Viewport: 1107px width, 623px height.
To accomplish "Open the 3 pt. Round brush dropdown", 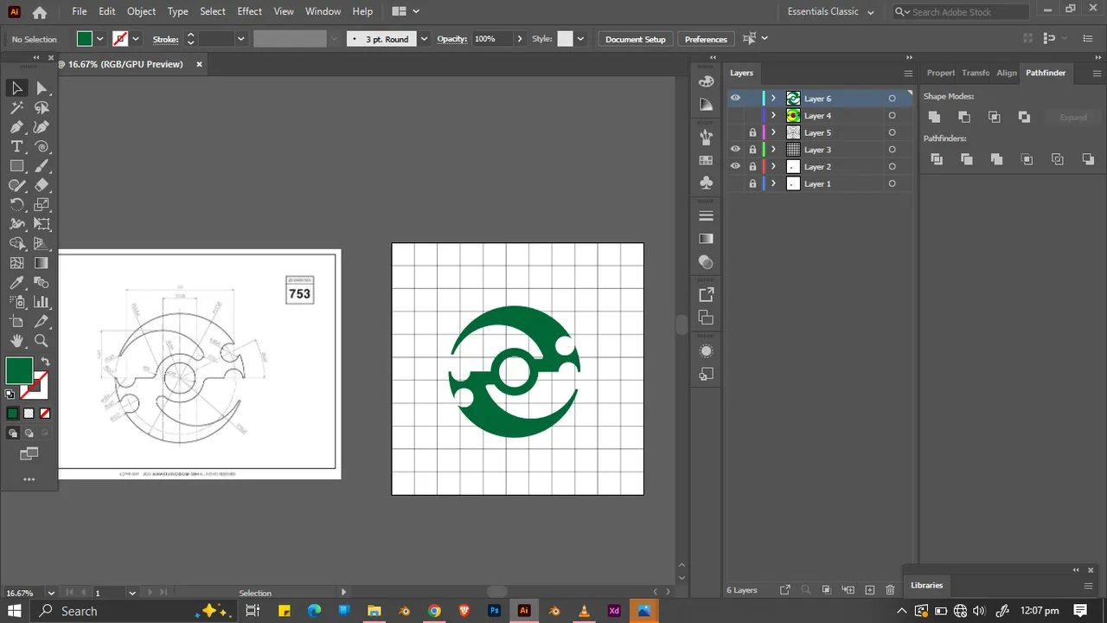I will 424,39.
